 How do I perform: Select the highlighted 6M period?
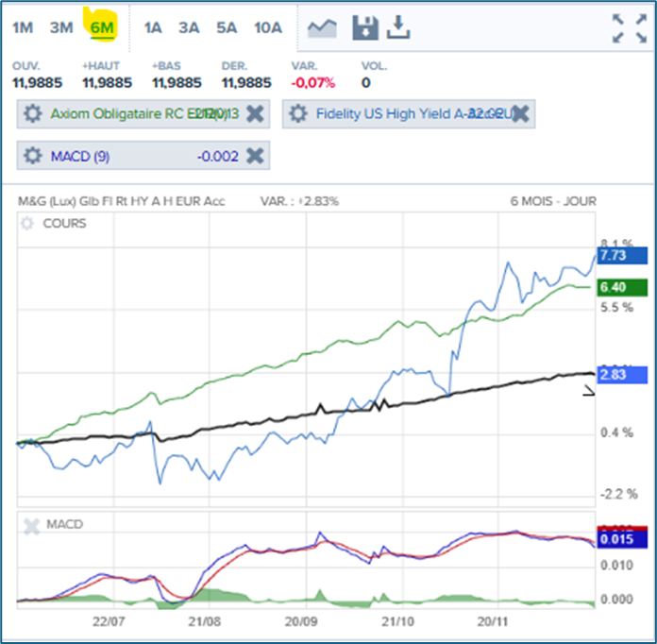pos(101,27)
